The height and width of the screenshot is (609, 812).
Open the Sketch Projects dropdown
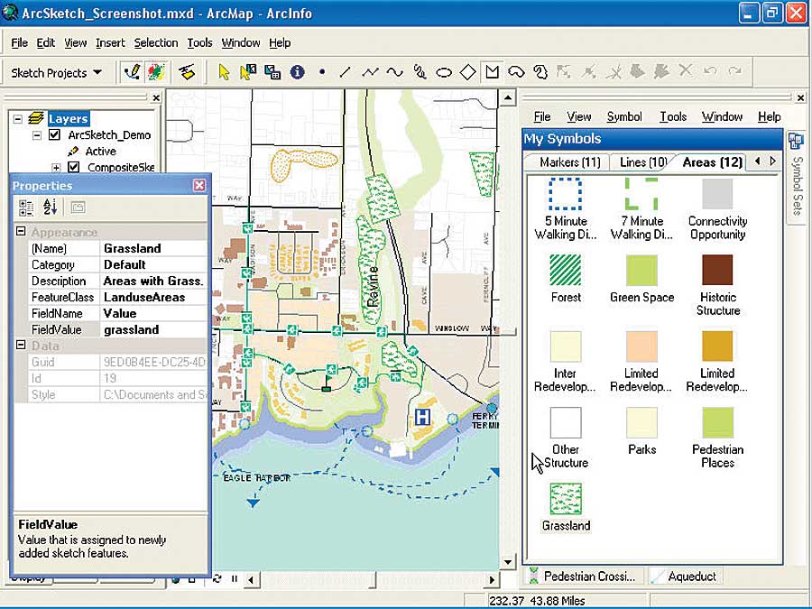(58, 72)
